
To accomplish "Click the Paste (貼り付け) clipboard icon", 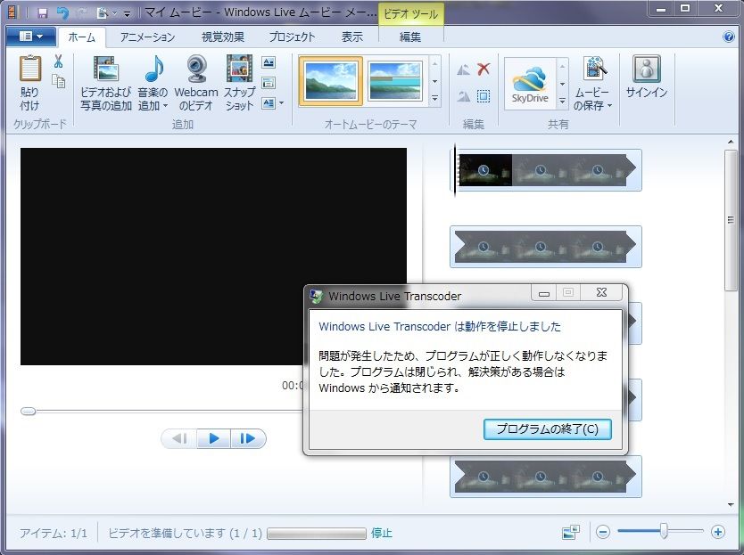I will [x=29, y=69].
